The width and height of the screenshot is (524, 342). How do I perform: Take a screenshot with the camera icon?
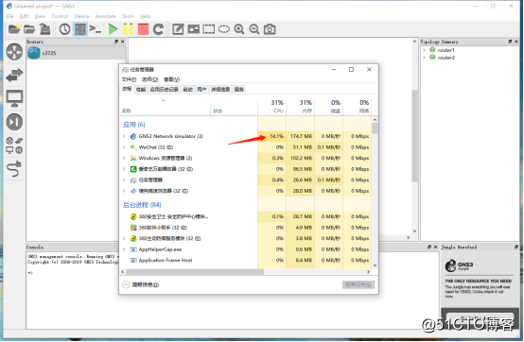click(270, 29)
